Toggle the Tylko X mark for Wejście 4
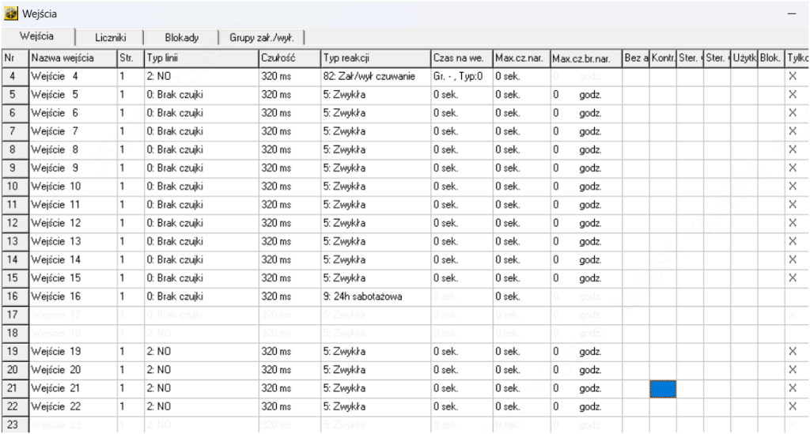 point(793,77)
